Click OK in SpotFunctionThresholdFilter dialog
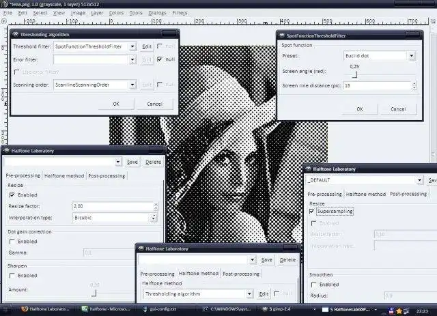The width and height of the screenshot is (437, 316). click(x=360, y=109)
